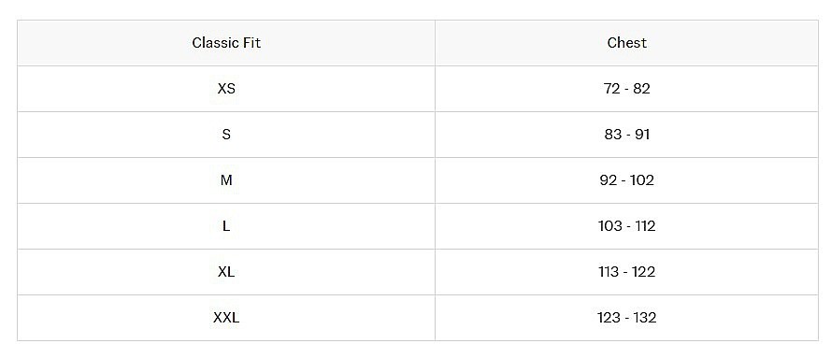Click the Chest column header
Image resolution: width=831 pixels, height=358 pixels.
click(627, 43)
